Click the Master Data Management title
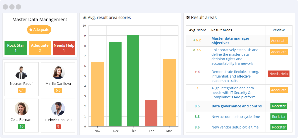The image size is (298, 138). [x=40, y=19]
